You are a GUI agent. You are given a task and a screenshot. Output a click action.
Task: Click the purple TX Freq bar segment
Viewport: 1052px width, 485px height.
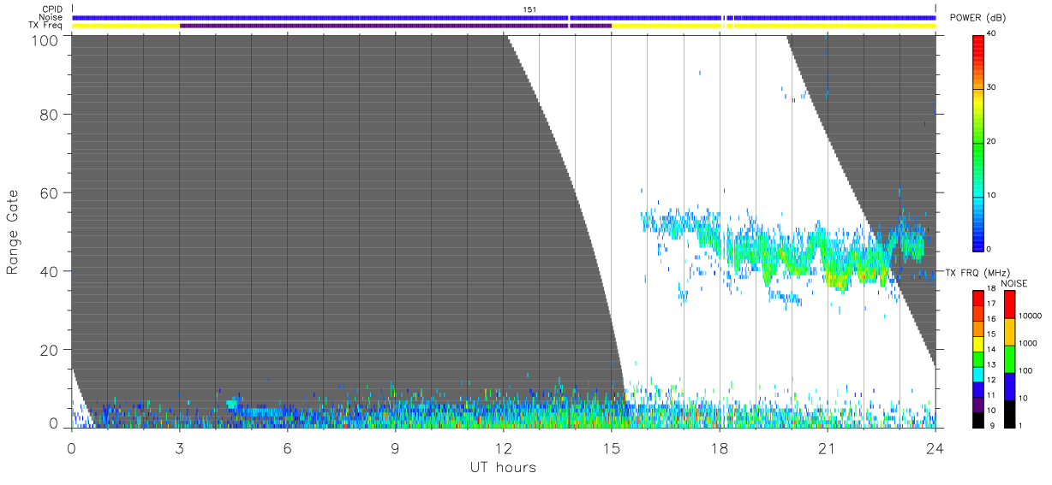click(x=395, y=26)
